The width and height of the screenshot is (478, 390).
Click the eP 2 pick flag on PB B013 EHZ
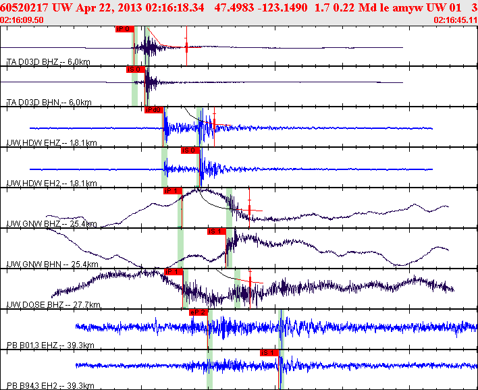point(198,312)
